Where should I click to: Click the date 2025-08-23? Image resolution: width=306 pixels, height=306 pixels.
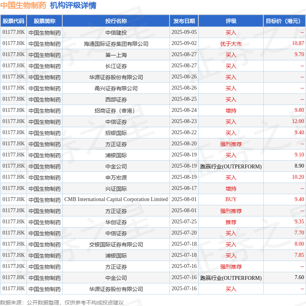click(x=184, y=121)
